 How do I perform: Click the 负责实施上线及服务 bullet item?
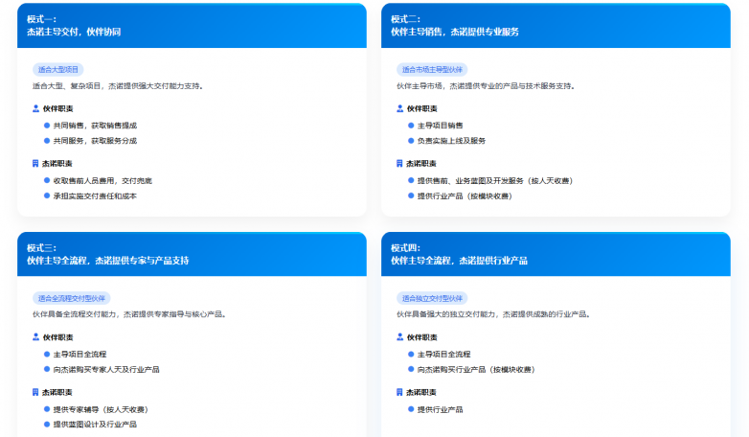(451, 141)
